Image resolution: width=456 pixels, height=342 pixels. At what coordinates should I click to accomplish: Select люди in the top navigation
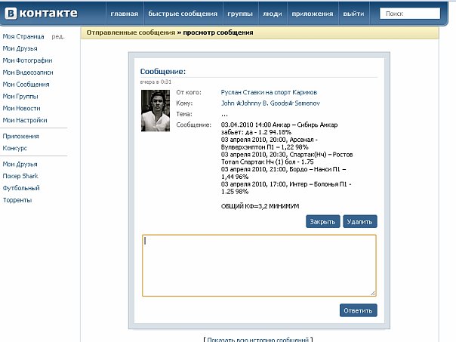point(272,14)
